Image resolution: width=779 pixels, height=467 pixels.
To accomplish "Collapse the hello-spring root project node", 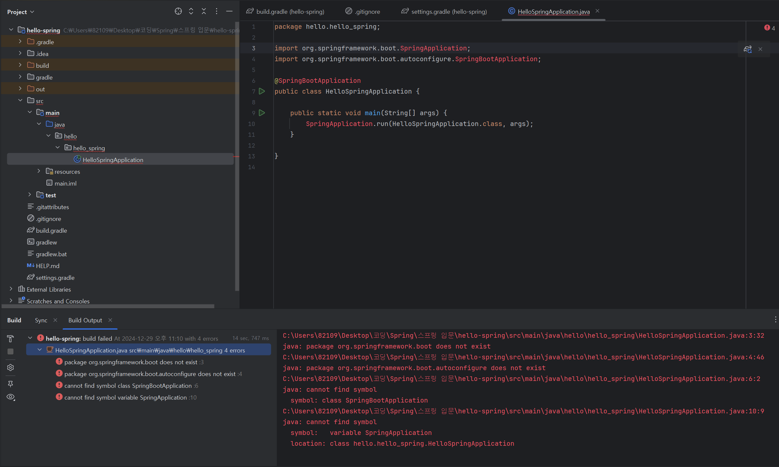I will [x=11, y=30].
